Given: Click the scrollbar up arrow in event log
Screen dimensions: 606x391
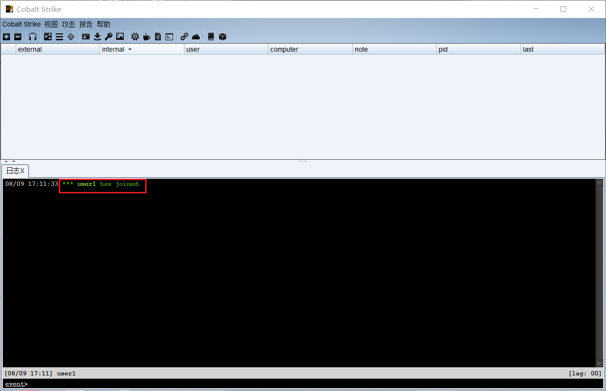Looking at the screenshot, I should [x=599, y=182].
